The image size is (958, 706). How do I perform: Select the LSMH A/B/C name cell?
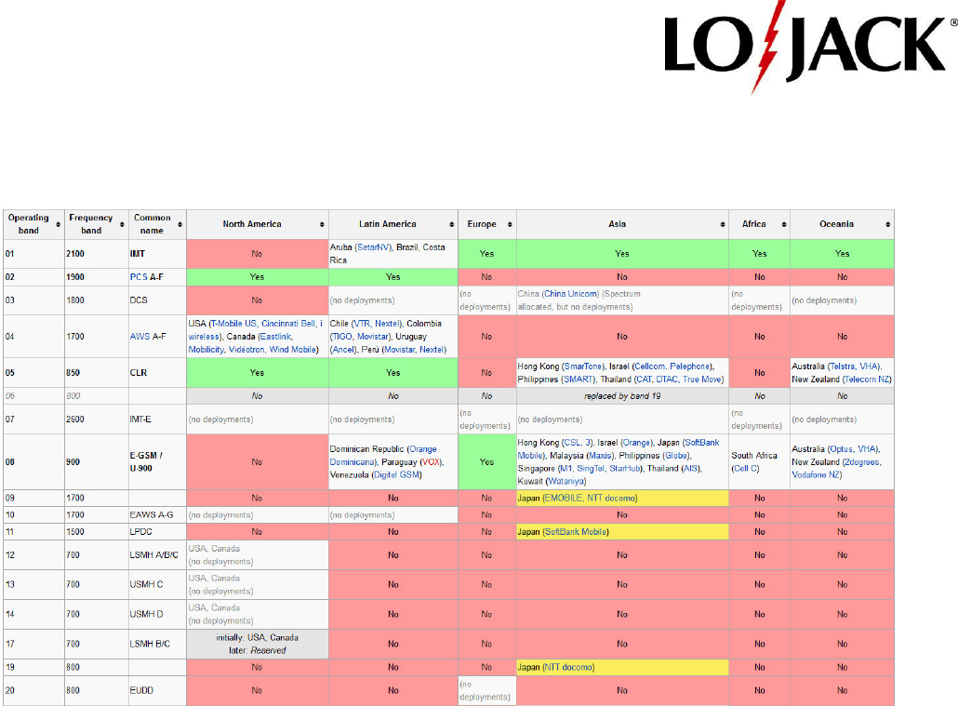point(157,555)
